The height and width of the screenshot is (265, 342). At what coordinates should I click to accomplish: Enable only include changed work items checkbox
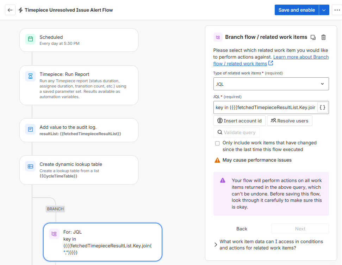[217, 143]
